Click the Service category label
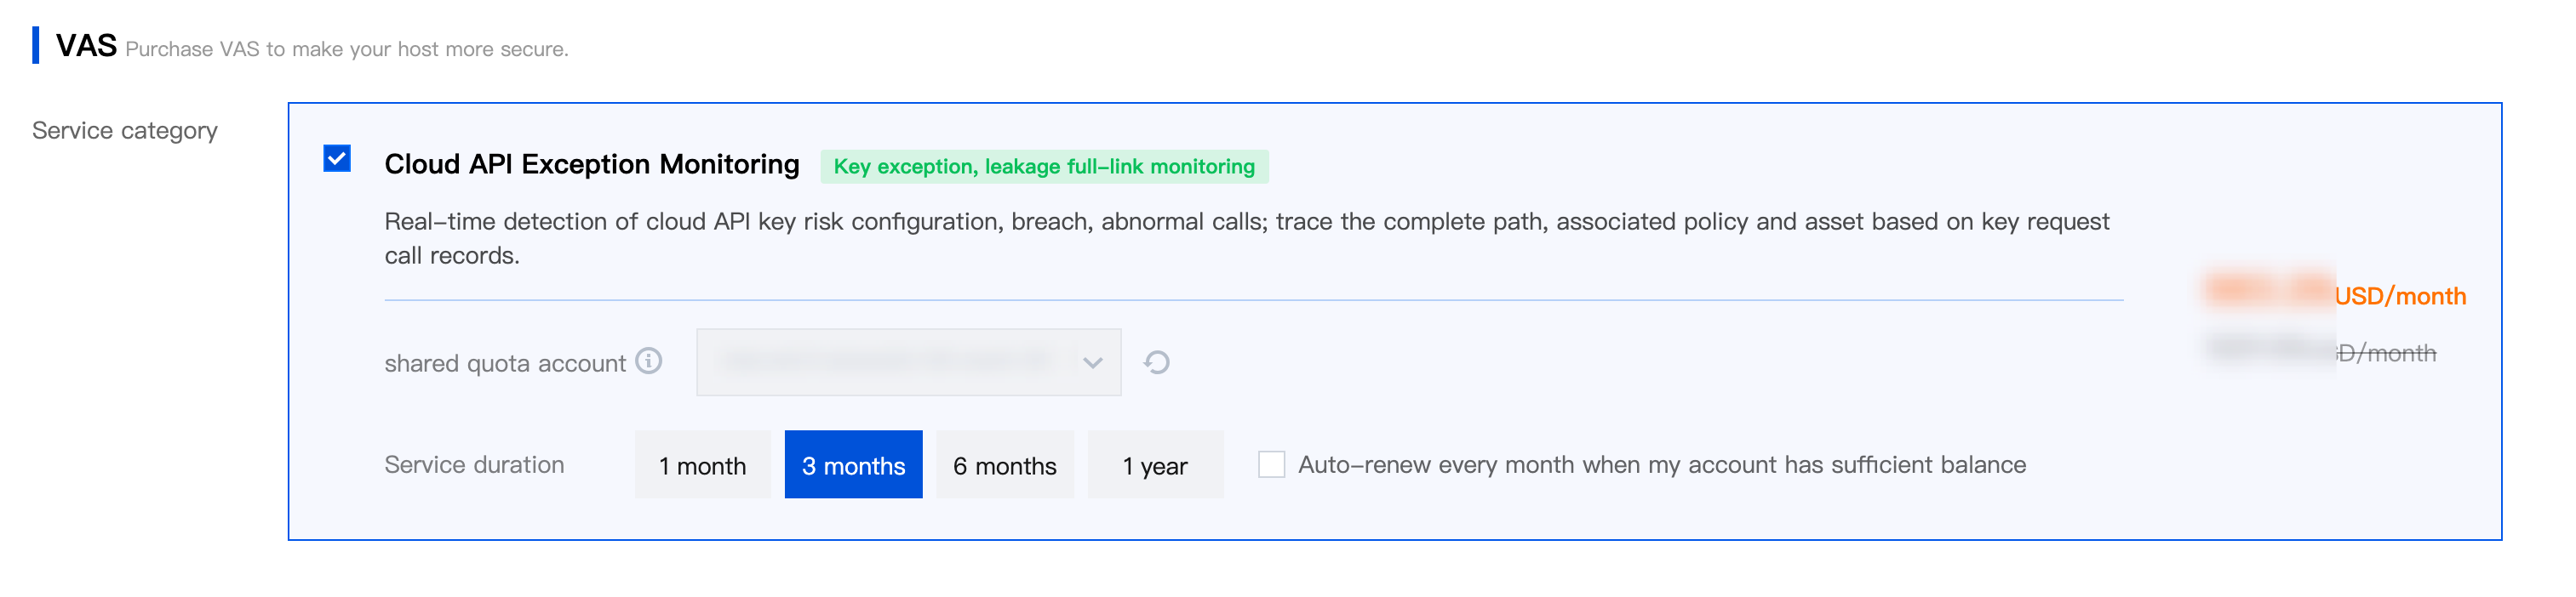2576x597 pixels. [124, 131]
